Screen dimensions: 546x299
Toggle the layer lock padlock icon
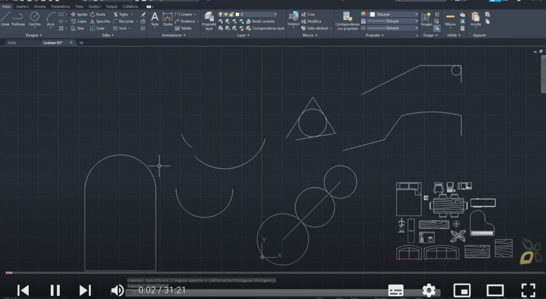(x=231, y=14)
